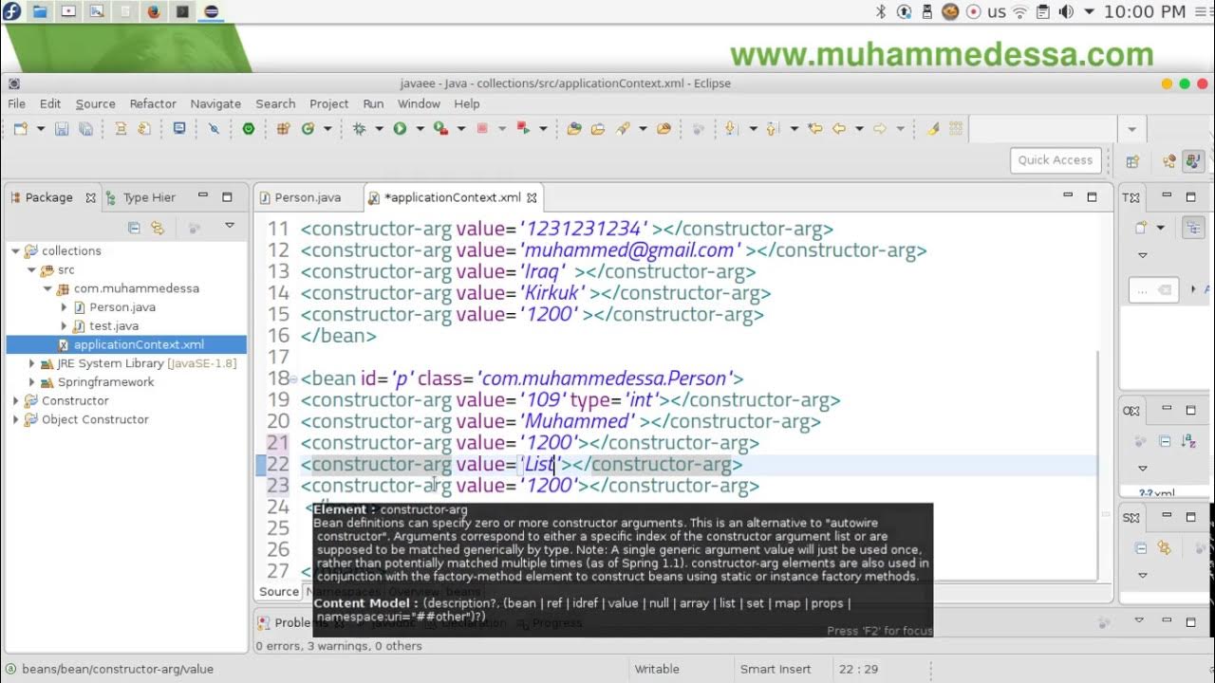Navigate Forward with yellow right arrow

pyautogui.click(x=880, y=129)
